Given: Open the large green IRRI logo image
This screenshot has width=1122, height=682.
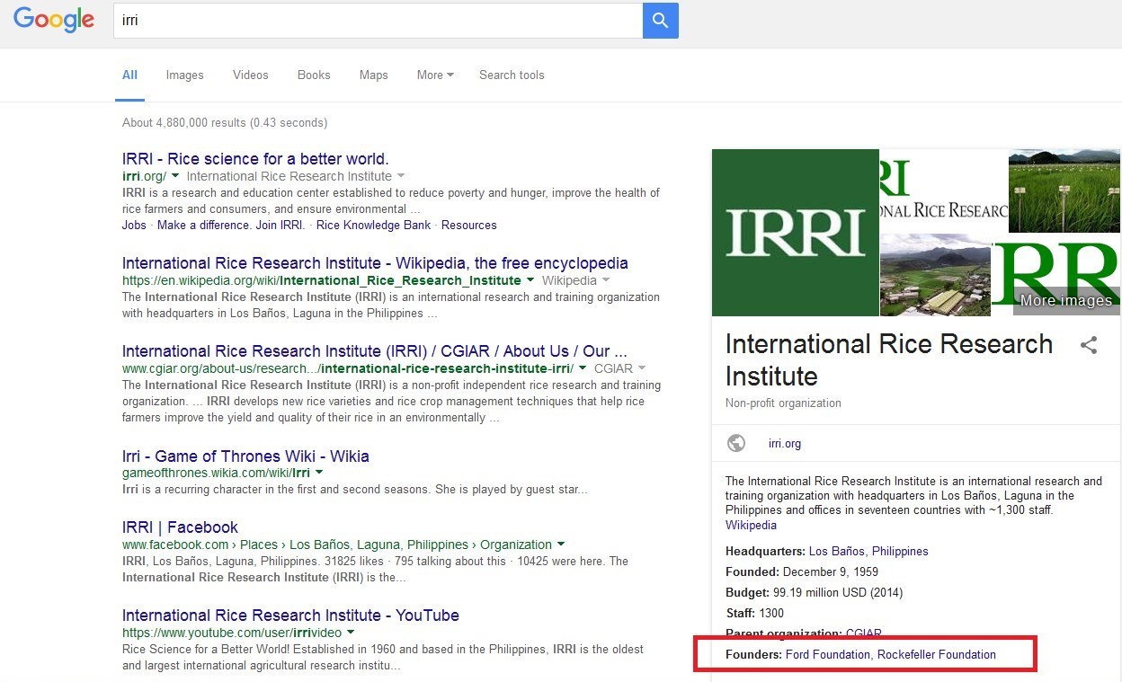Looking at the screenshot, I should pos(795,233).
